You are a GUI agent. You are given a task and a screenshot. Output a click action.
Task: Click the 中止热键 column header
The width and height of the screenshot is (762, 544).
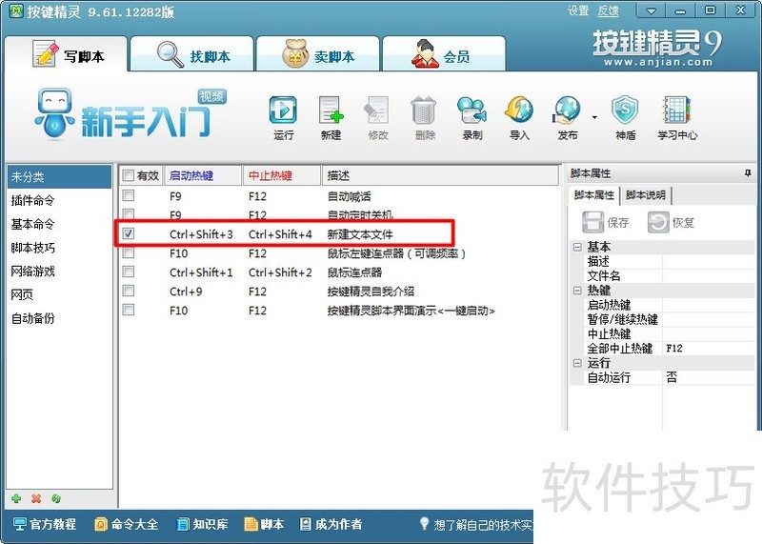pos(282,175)
